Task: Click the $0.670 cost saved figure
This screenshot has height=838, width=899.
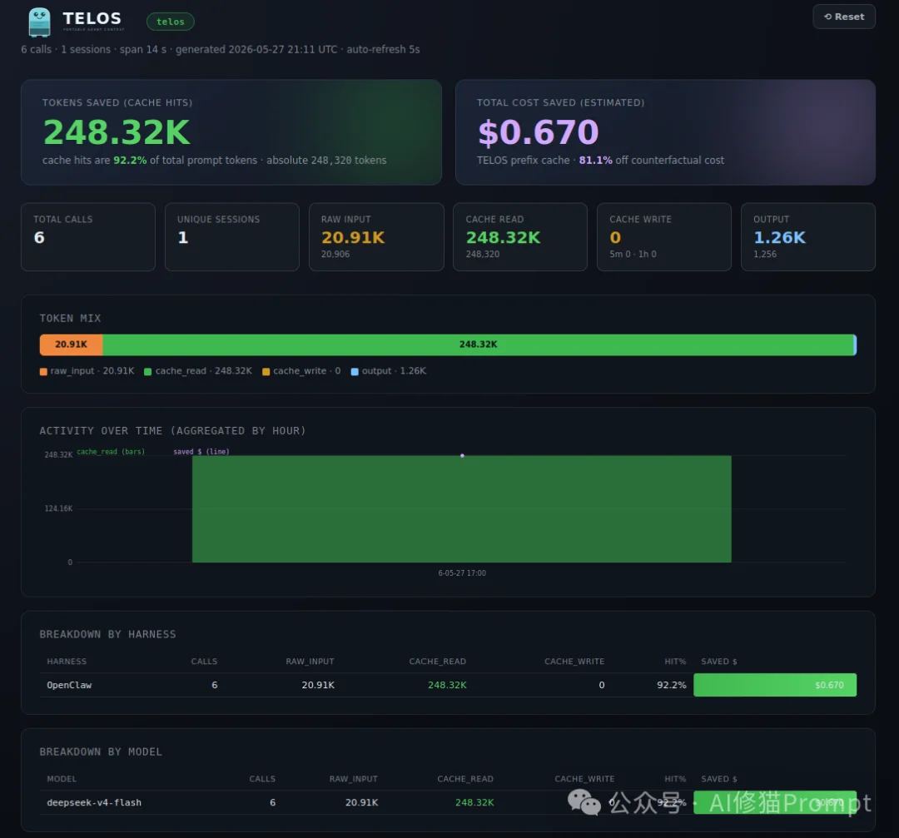Action: (x=539, y=131)
